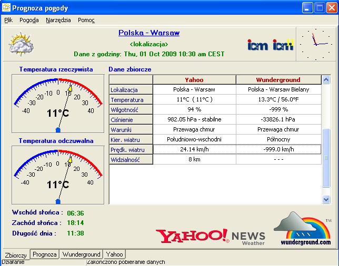The image size is (339, 266).
Task: Select the cell 'Południowo-wschodni'
Action: pos(194,139)
